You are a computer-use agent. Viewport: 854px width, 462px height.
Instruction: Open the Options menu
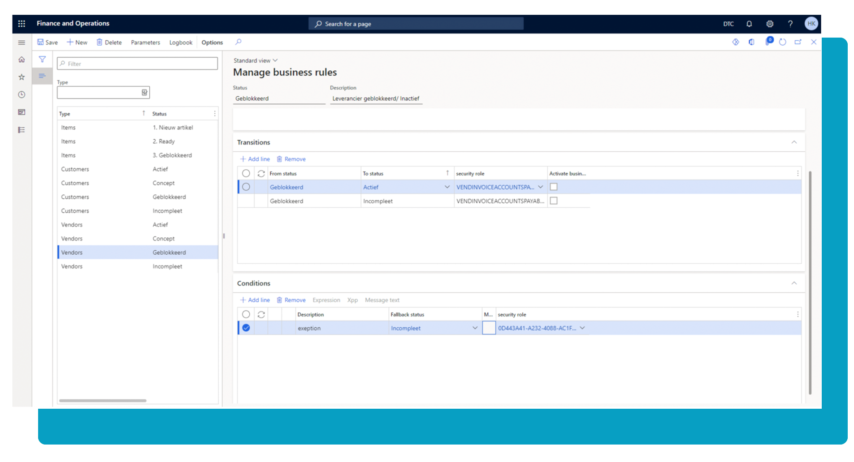[212, 43]
